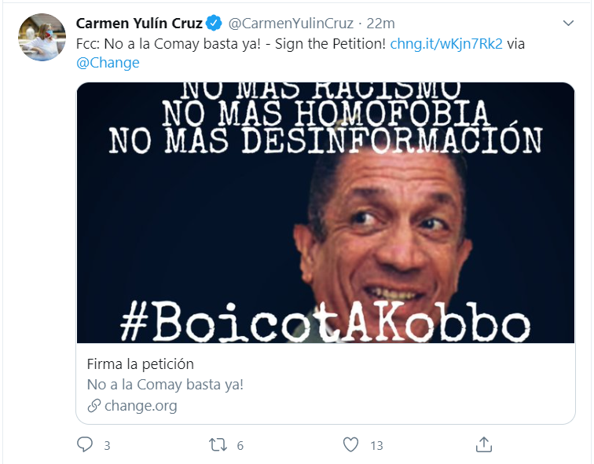Image resolution: width=594 pixels, height=464 pixels.
Task: Click the @CarmenYulinCruz handle
Action: click(291, 24)
